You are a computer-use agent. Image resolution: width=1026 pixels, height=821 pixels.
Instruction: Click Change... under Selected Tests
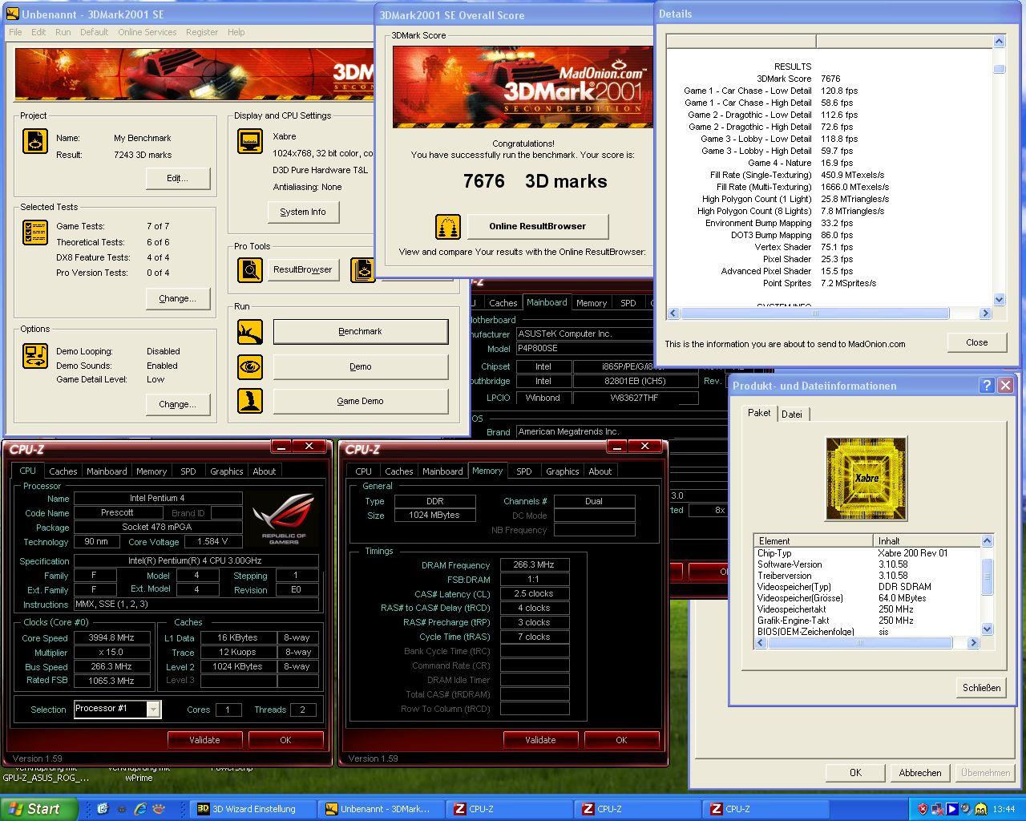point(178,298)
